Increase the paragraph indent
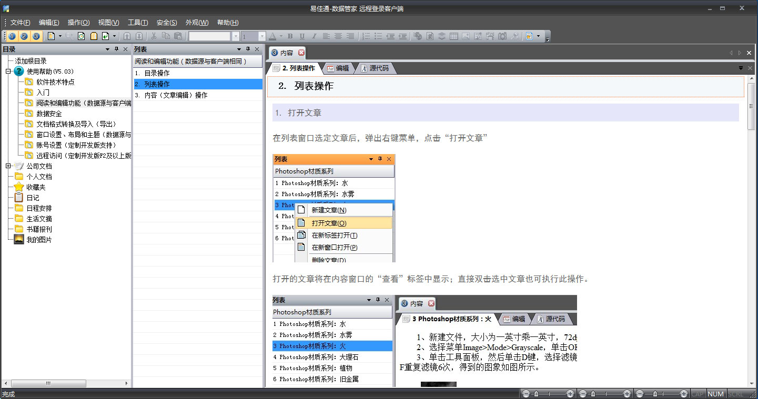Viewport: 758px width, 399px height. coord(402,36)
